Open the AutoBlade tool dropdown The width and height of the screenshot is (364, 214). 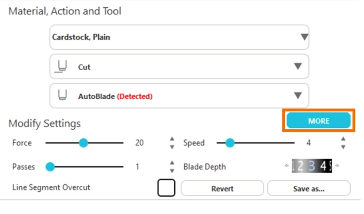(298, 96)
